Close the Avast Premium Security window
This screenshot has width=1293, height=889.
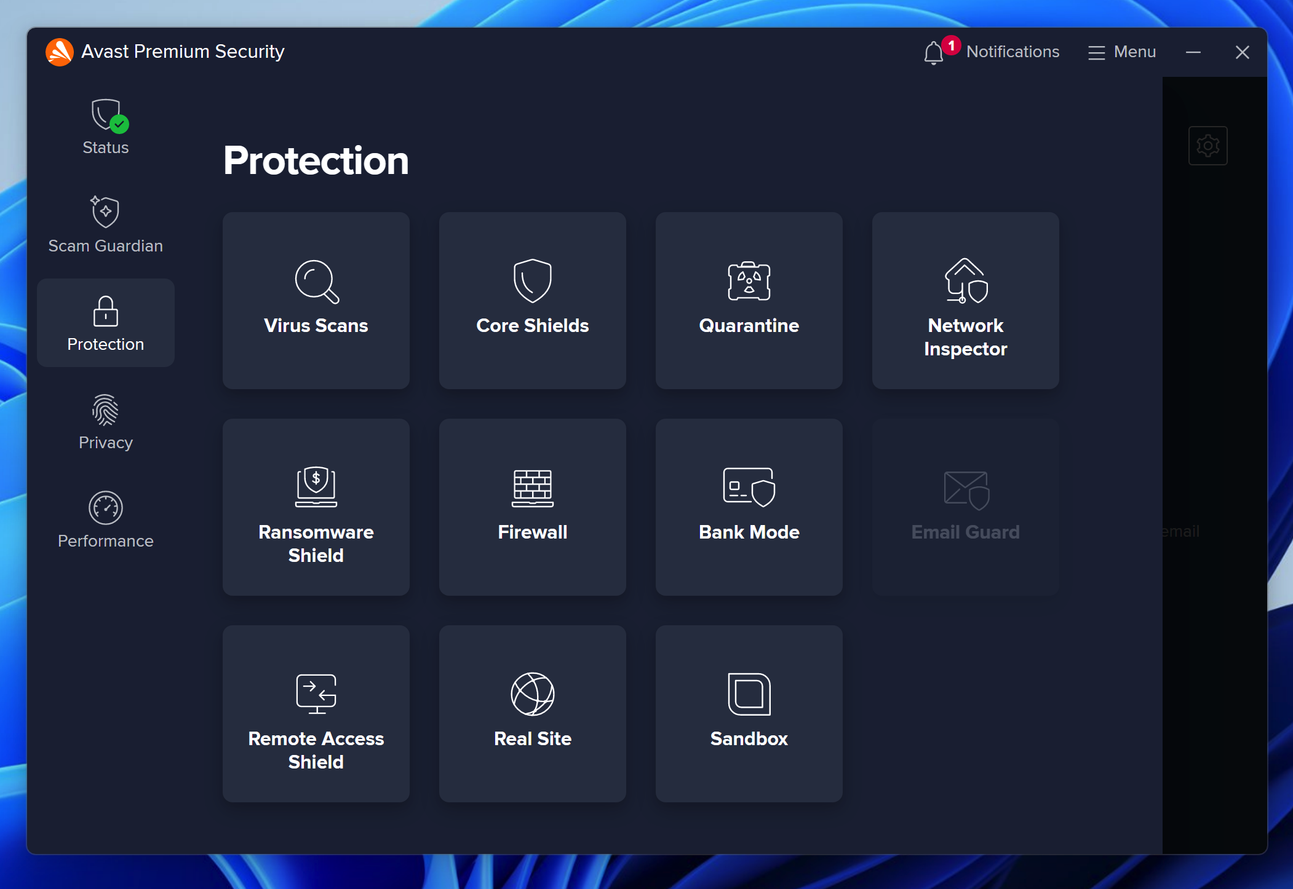click(x=1243, y=52)
